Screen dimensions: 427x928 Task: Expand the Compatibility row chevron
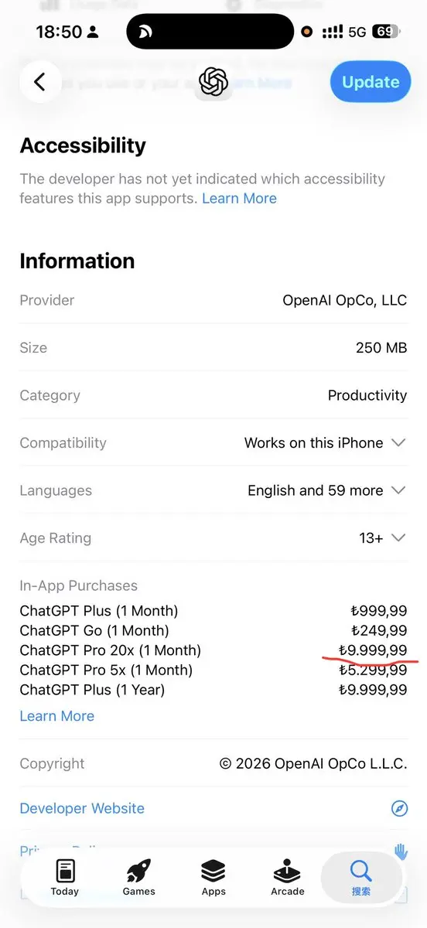[x=398, y=443]
